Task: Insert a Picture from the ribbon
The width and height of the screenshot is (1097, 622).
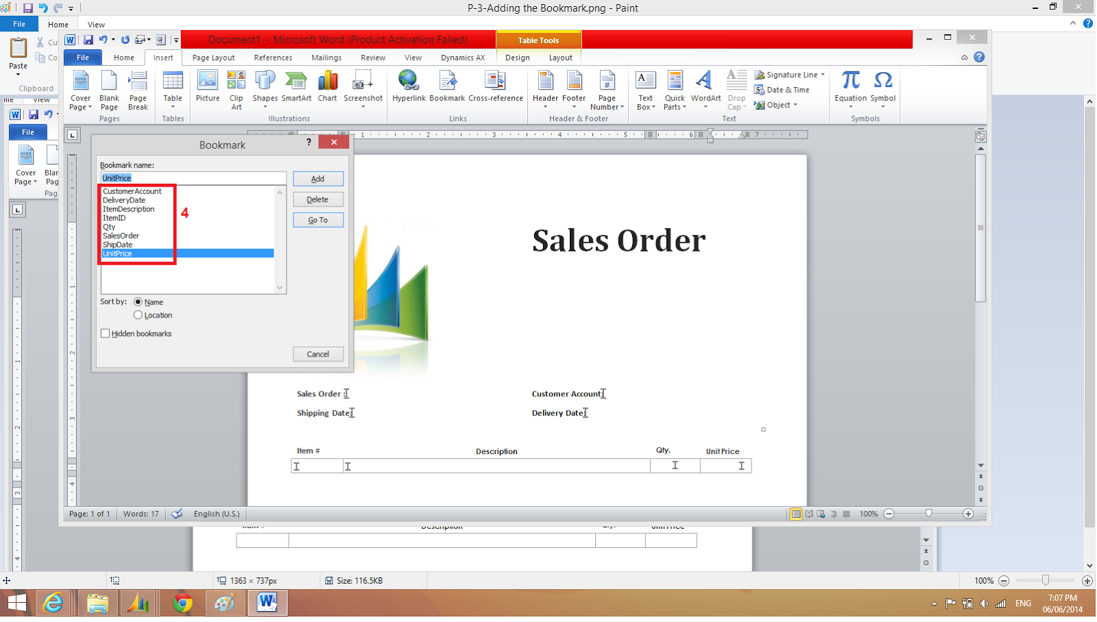Action: tap(208, 86)
